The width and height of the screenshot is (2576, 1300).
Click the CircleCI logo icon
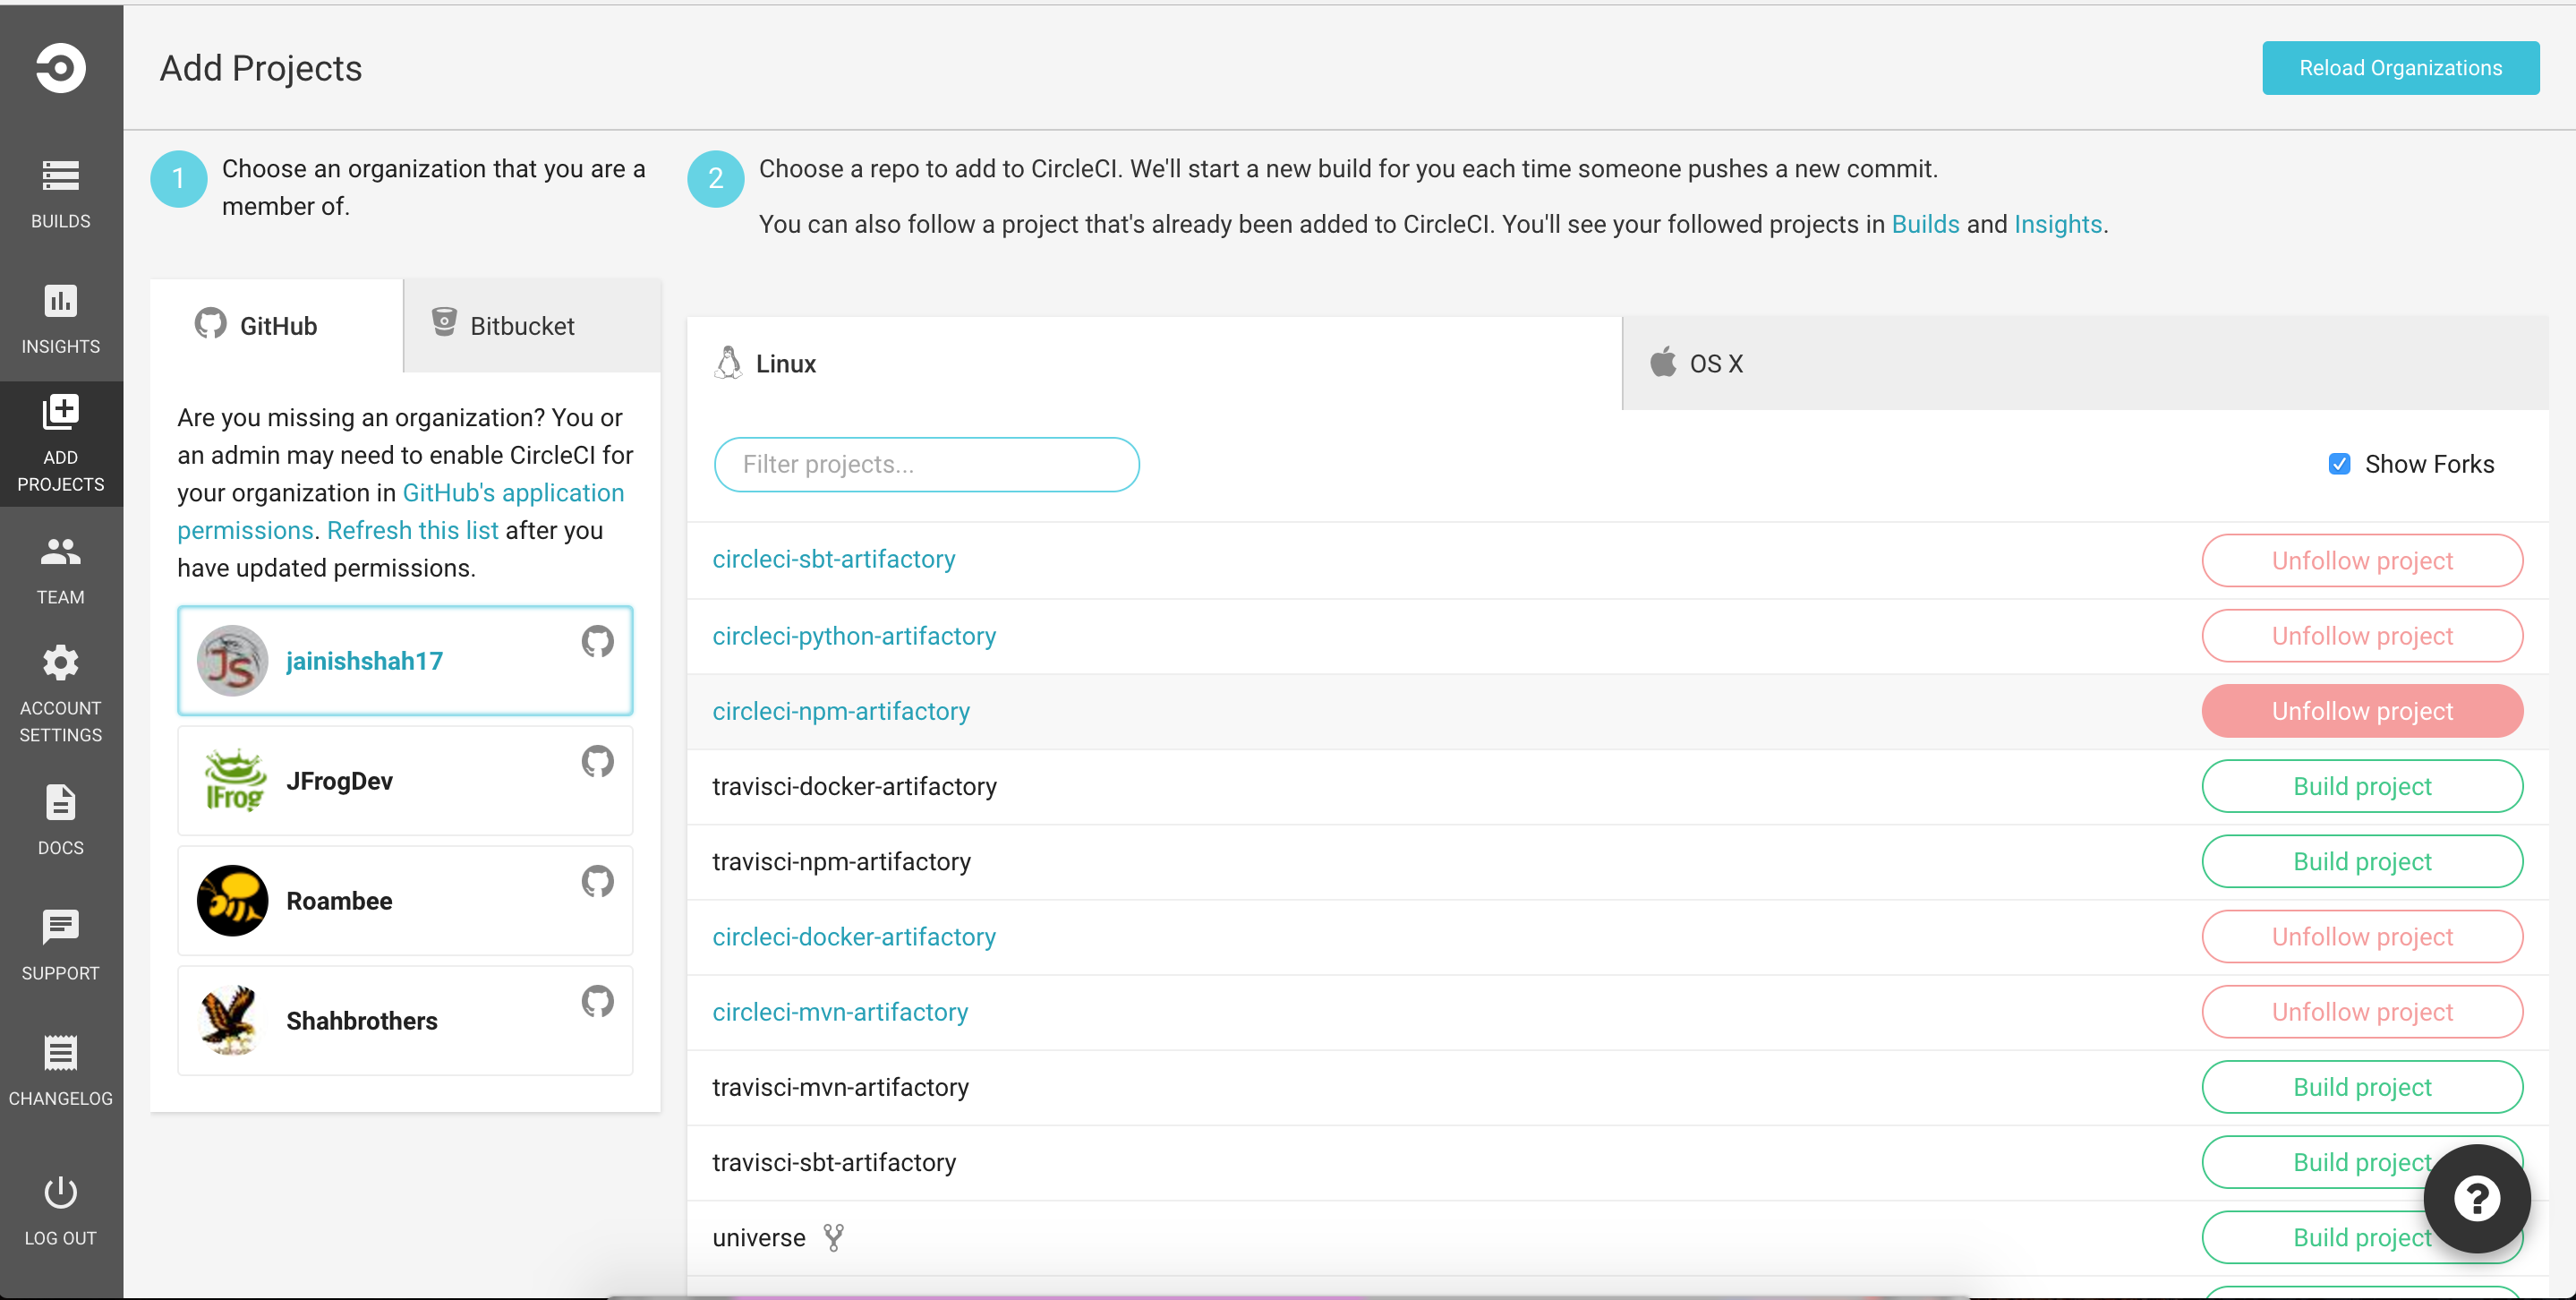pyautogui.click(x=60, y=68)
